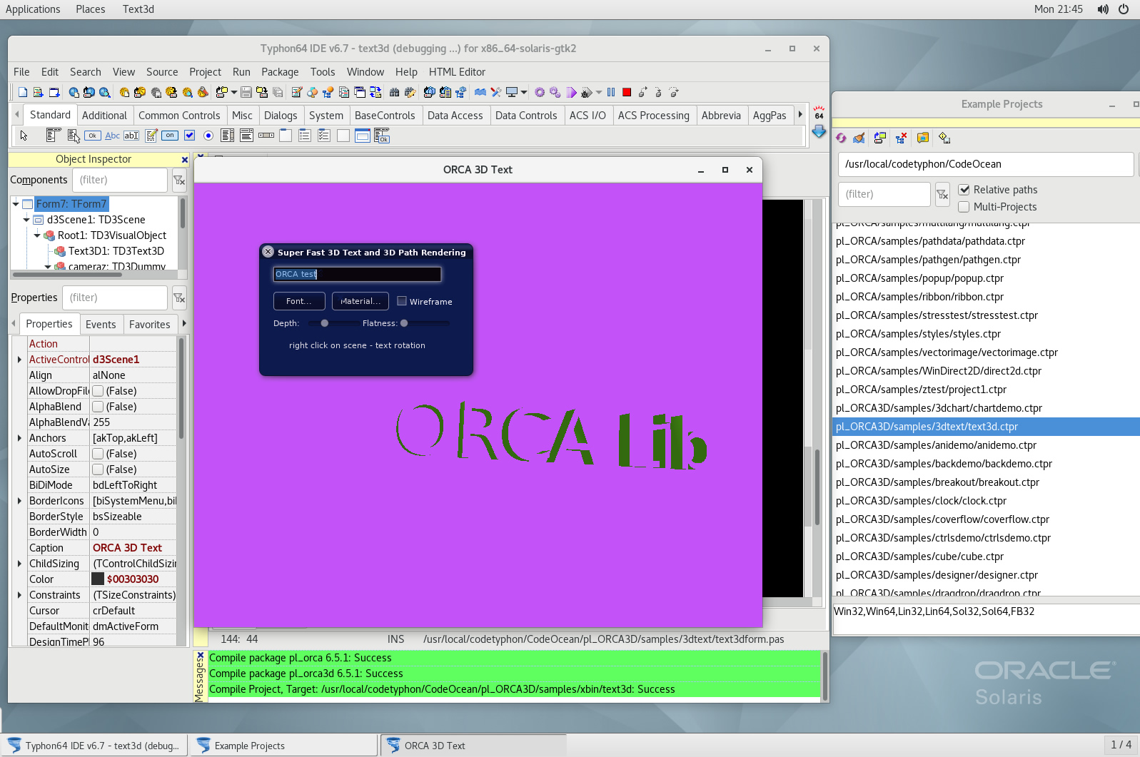Click the TScrollBar component palette icon
This screenshot has width=1140, height=757.
pyautogui.click(x=266, y=136)
